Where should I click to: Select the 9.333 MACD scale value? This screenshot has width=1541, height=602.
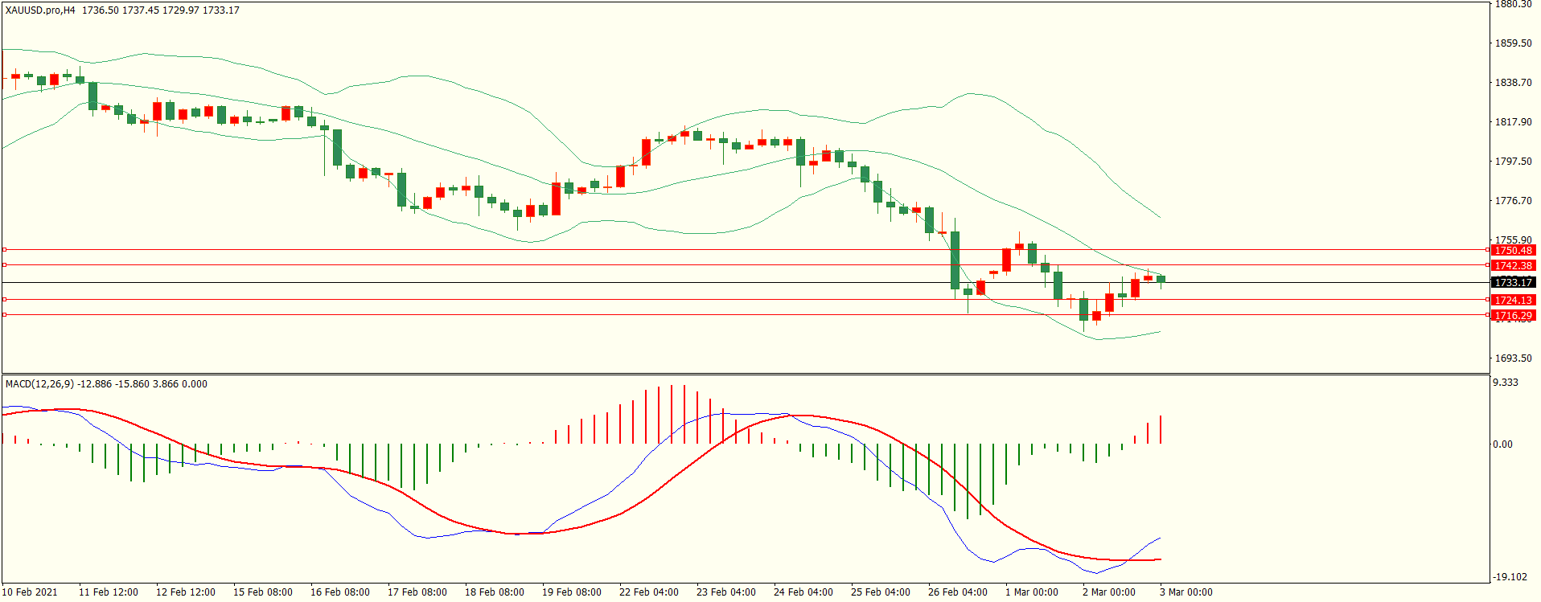tap(1505, 383)
